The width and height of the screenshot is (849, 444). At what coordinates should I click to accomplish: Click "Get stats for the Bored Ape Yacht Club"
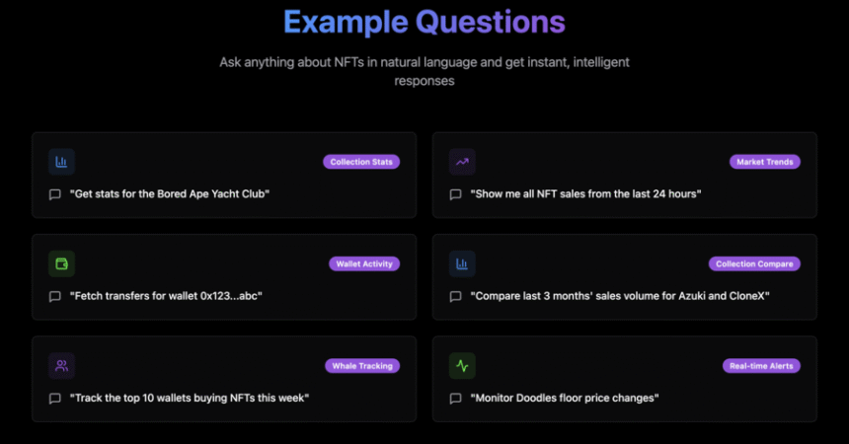[170, 193]
